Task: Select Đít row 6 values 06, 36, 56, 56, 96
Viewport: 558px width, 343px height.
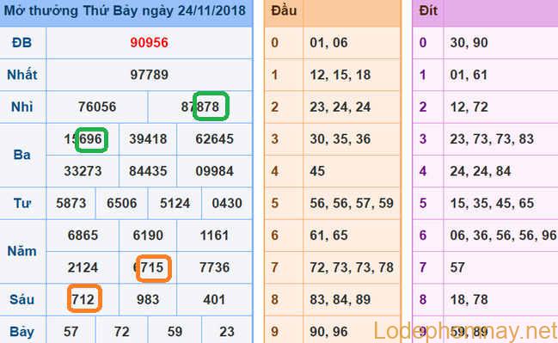Action: tap(503, 236)
